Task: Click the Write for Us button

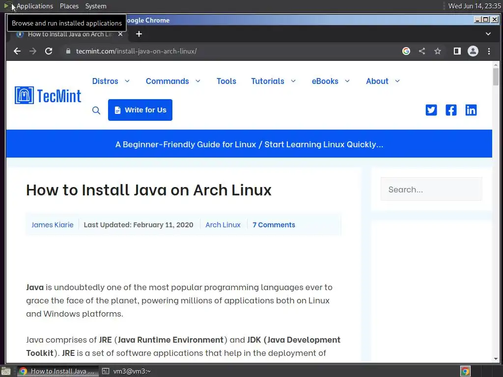Action: [x=140, y=110]
